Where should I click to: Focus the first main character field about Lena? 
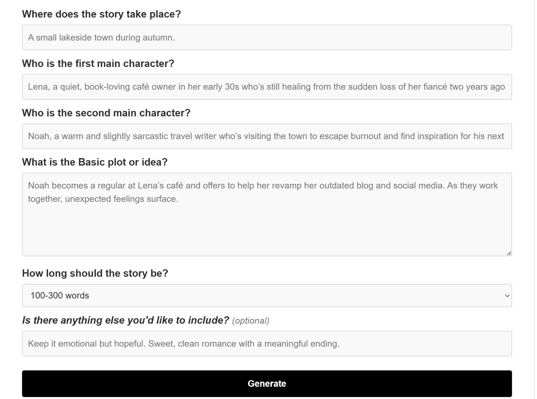tap(267, 87)
